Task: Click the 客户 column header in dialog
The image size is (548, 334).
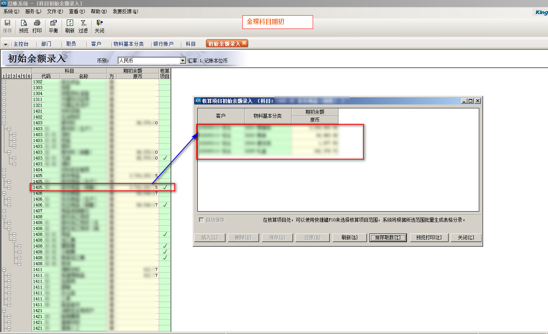Action: point(221,116)
